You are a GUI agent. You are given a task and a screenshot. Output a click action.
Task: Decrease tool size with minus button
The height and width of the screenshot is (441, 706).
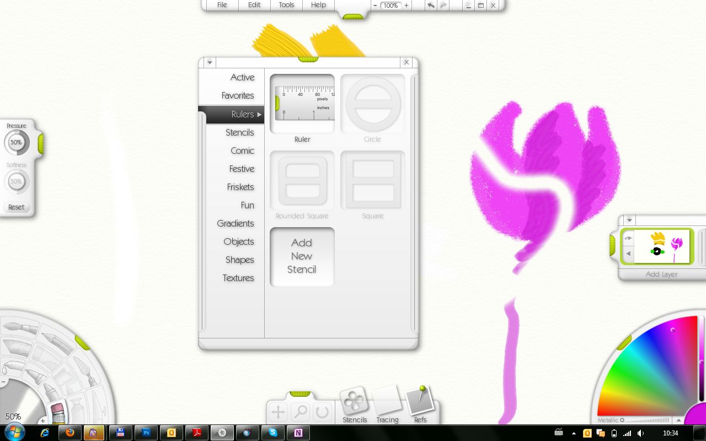coord(3,381)
